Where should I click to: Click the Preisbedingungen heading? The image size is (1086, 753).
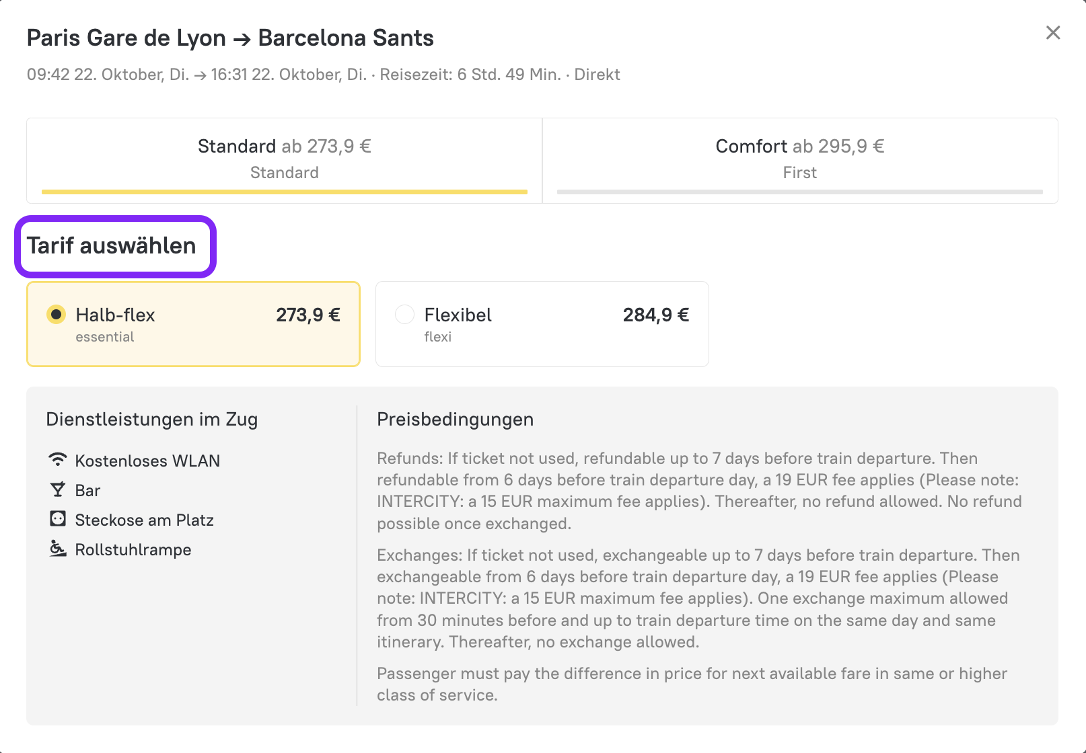coord(455,420)
